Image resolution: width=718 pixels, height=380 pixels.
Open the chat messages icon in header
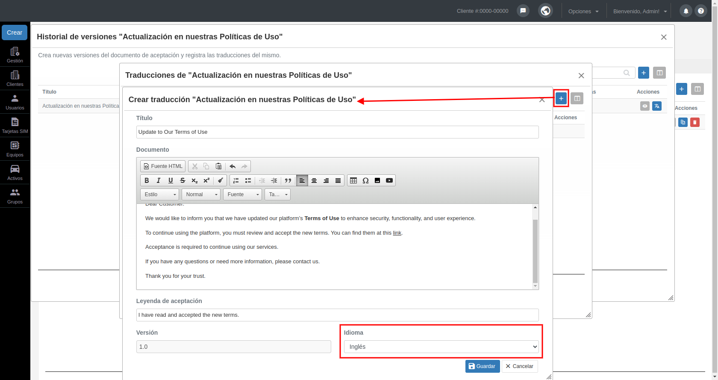[x=523, y=11]
